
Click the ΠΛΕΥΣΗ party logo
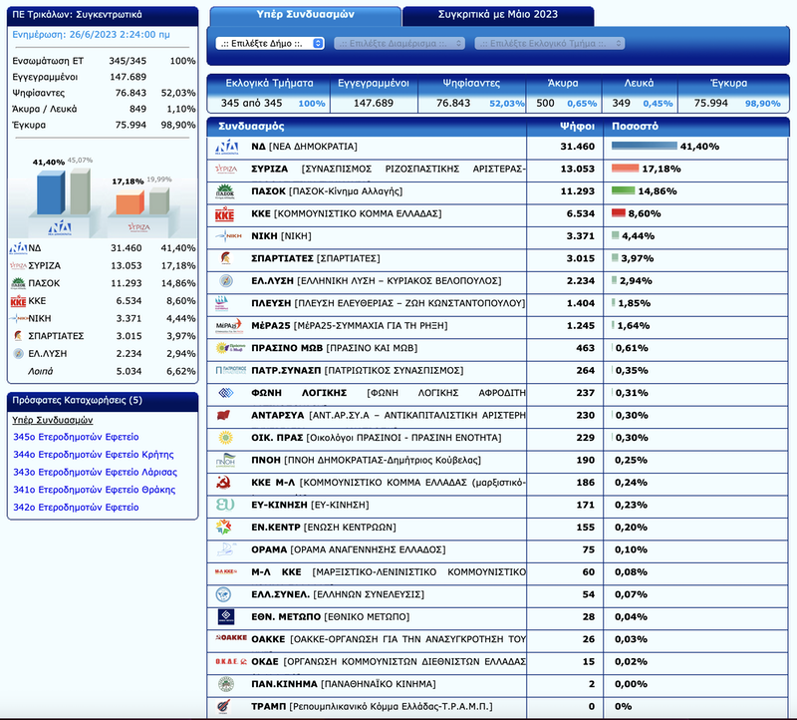coord(222,303)
